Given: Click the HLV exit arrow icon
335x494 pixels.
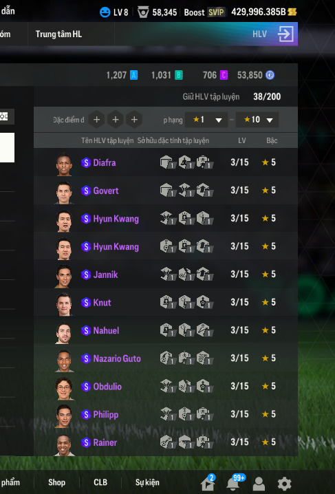Looking at the screenshot, I should click(x=285, y=34).
